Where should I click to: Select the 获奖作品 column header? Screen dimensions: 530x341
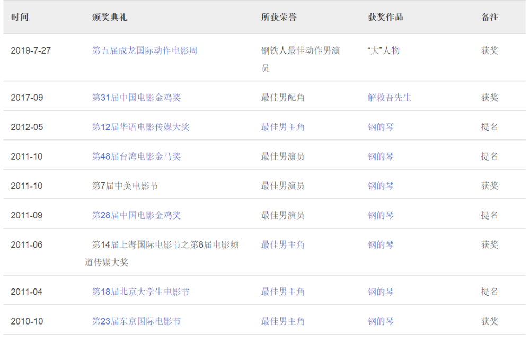point(385,17)
